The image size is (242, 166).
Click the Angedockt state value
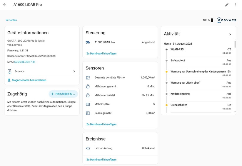click(x=148, y=42)
